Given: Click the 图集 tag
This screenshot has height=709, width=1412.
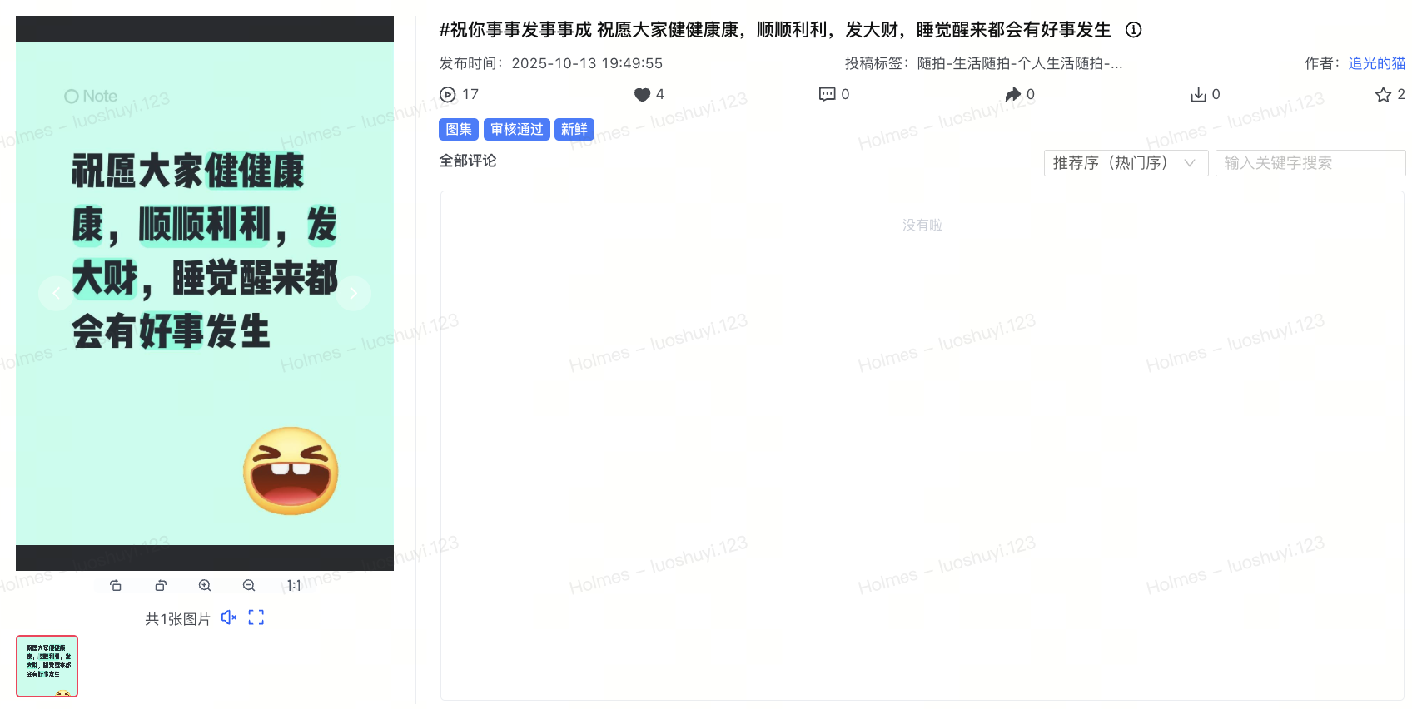Looking at the screenshot, I should (459, 129).
